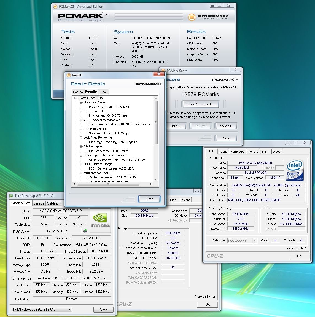Click the Result dialog title icon

69,75
